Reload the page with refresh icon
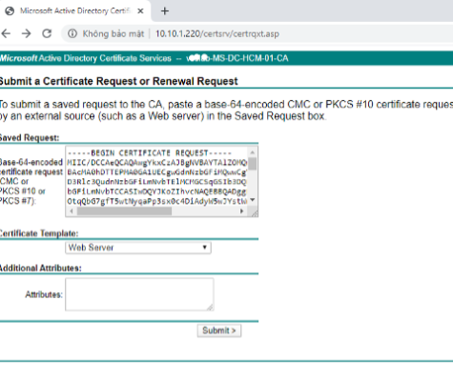 point(47,33)
